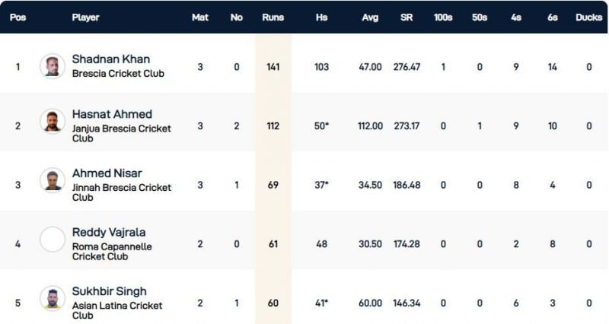Click Sukhbir Singh's player avatar
This screenshot has width=609, height=324.
(x=53, y=299)
